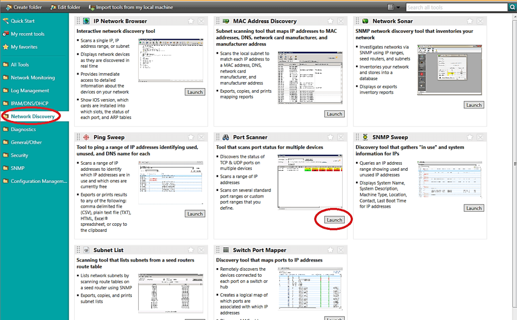Click the Subnet List tool icon
Image resolution: width=517 pixels, height=320 pixels.
pos(86,250)
